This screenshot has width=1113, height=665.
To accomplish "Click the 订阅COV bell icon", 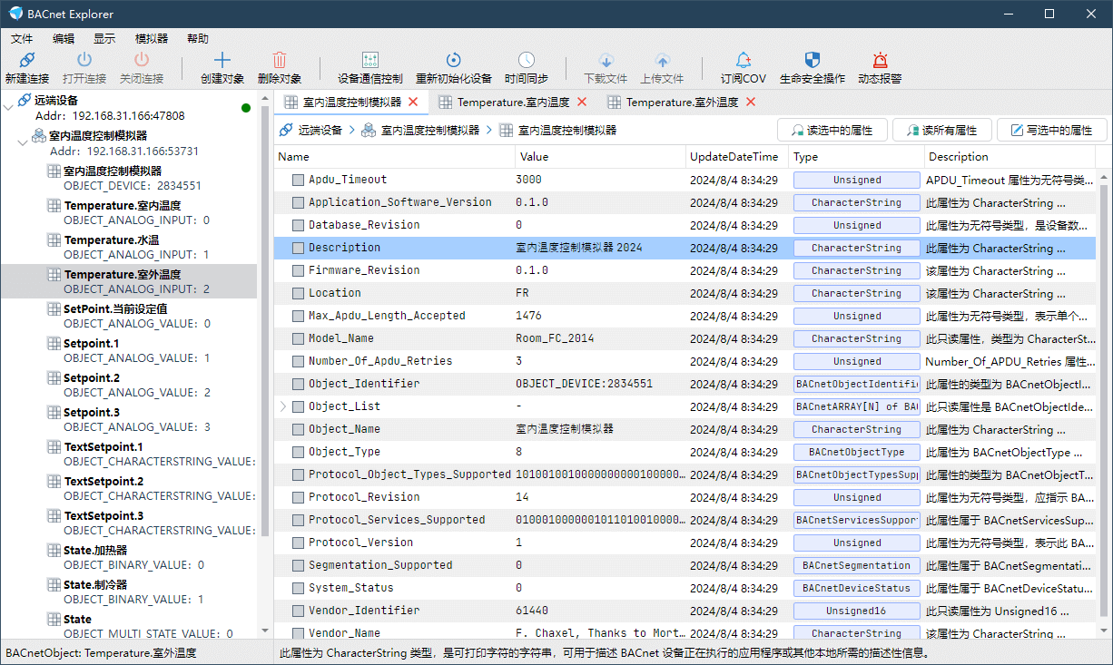I will (744, 61).
